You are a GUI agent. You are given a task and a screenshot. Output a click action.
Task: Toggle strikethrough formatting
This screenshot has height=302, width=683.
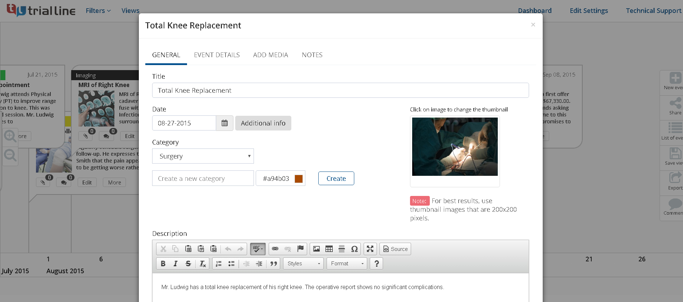(x=188, y=264)
